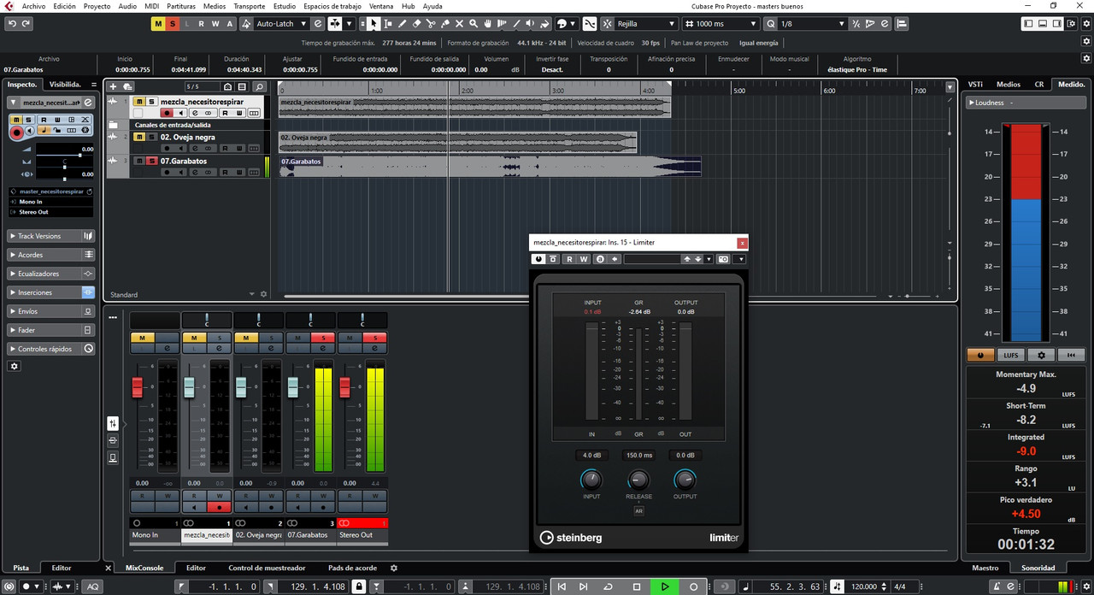The image size is (1094, 595).
Task: Click the Stop button in transport bar
Action: coord(637,586)
